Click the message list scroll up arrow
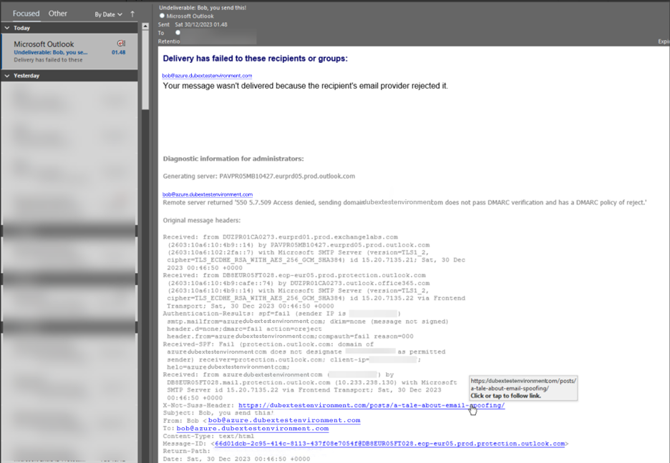Image resolution: width=670 pixels, height=463 pixels. click(145, 26)
